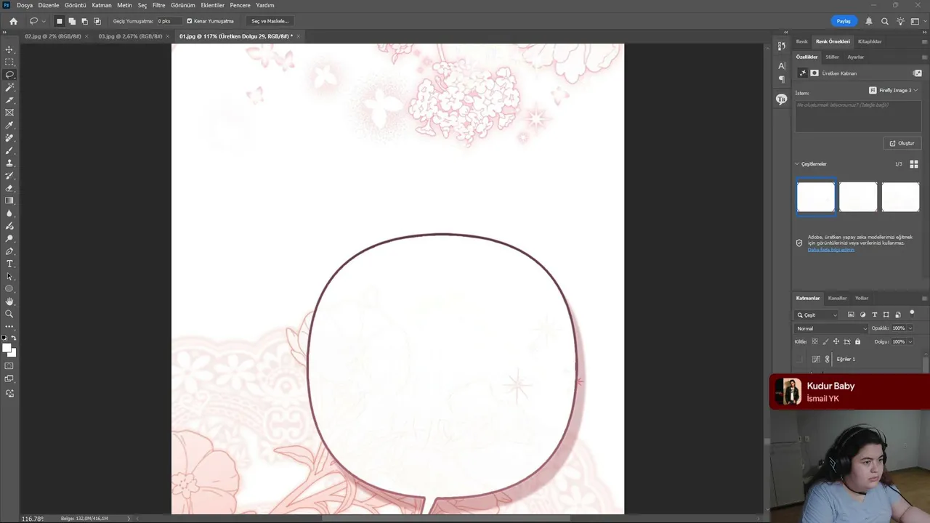Open the Layers panel options menu
Screen dimensions: 930x523
[924, 298]
